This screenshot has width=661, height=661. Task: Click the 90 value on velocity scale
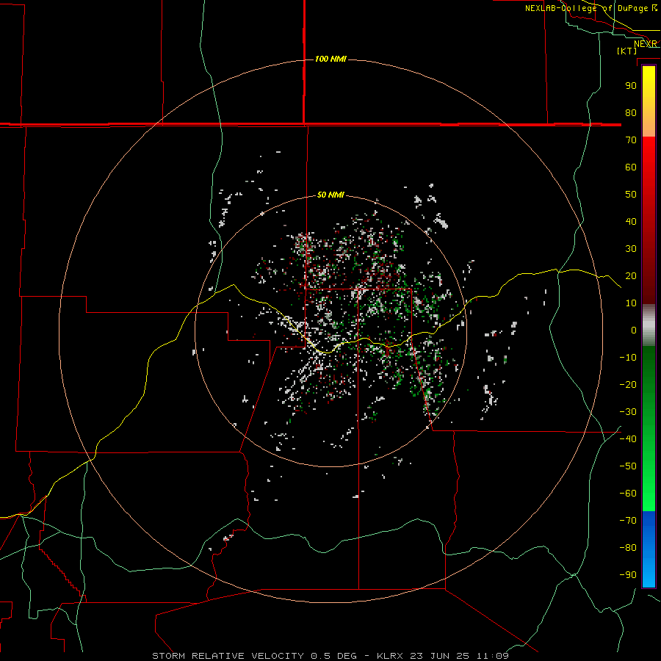point(631,86)
